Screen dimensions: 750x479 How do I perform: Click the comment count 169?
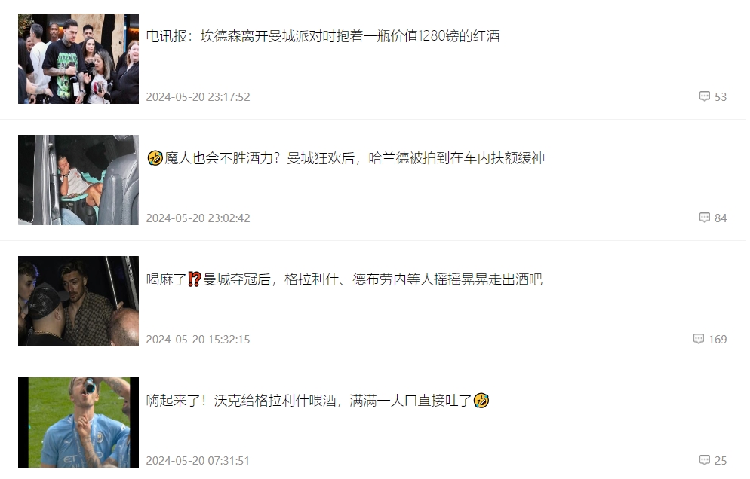pyautogui.click(x=718, y=340)
